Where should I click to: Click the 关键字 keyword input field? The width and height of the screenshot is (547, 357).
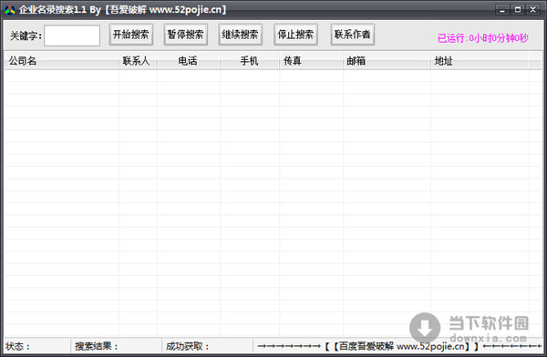pyautogui.click(x=72, y=36)
